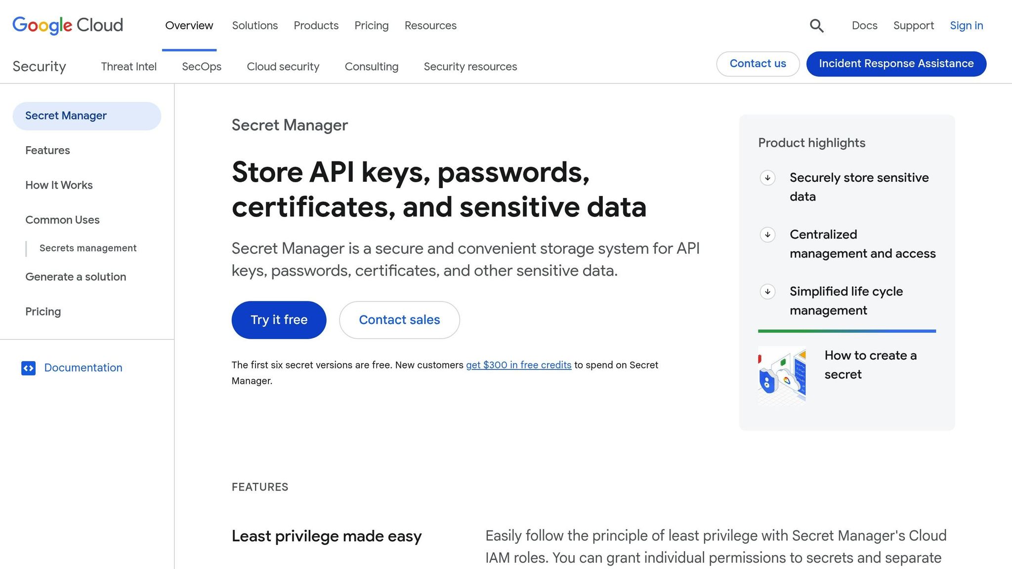Open the Overview menu item
Screen dimensions: 1012x569
tap(189, 25)
